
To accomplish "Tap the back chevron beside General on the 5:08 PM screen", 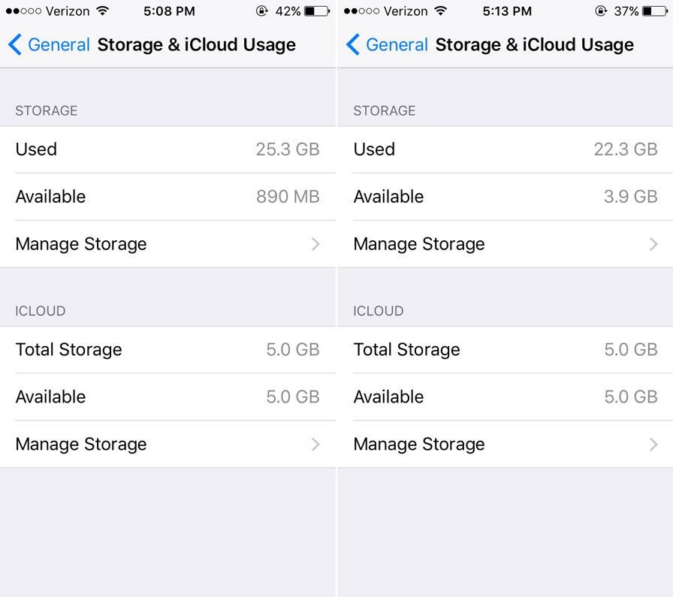I will (15, 45).
